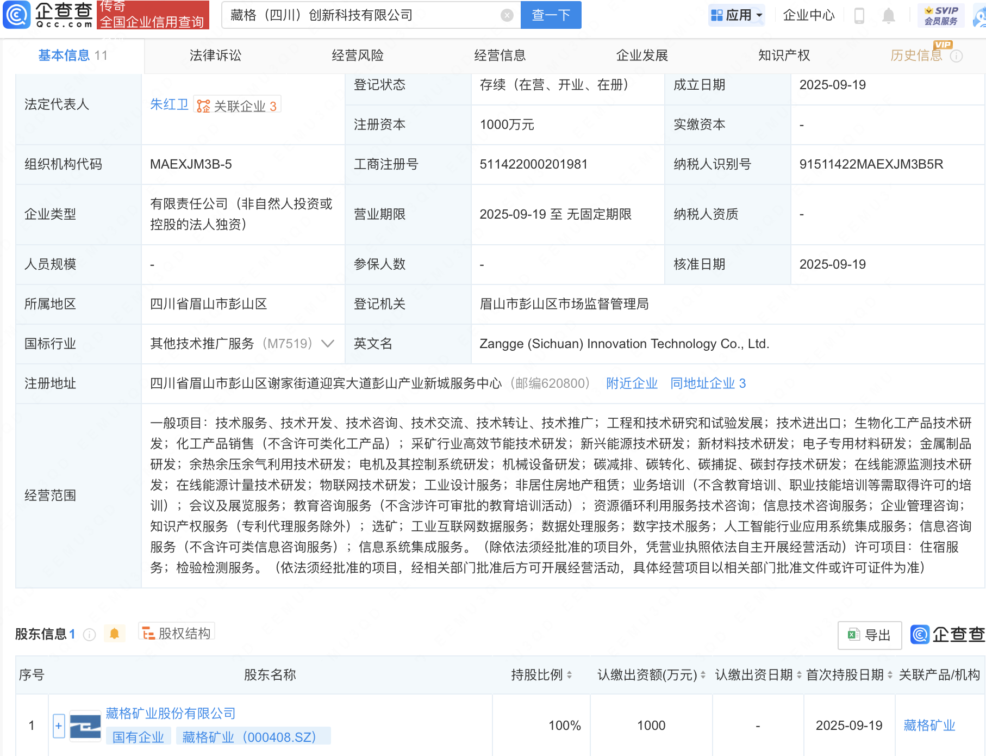Open the 股权结构 equity structure view
Viewport: 986px width, 756px height.
tap(176, 634)
